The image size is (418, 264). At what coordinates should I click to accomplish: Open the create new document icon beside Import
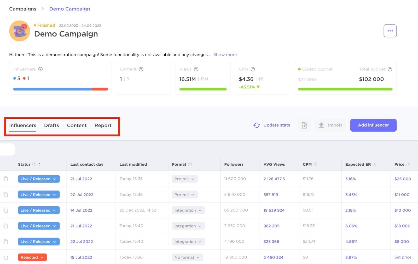[x=304, y=125]
